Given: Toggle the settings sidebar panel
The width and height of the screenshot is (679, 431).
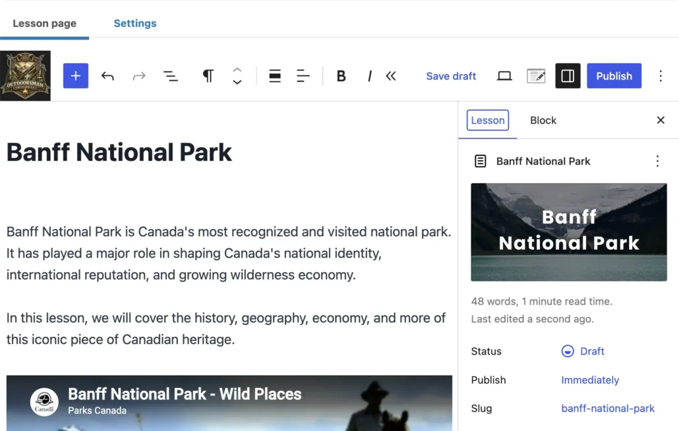Looking at the screenshot, I should pyautogui.click(x=568, y=76).
